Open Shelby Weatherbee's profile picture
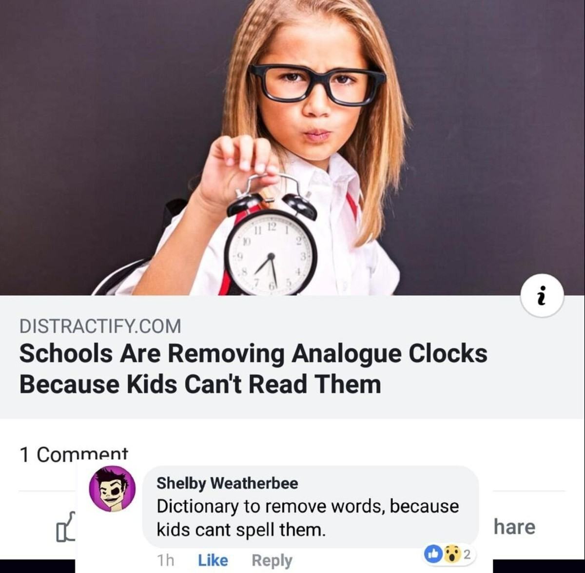Screen dimensions: 585x573 tap(112, 489)
